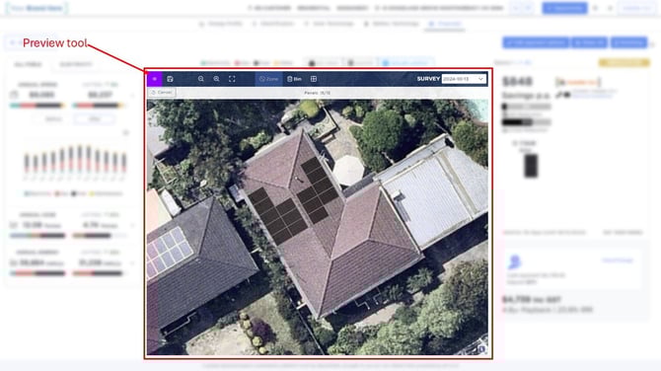Image resolution: width=661 pixels, height=371 pixels.
Task: Zoom in using the plus magnifier icon
Action: pos(216,79)
